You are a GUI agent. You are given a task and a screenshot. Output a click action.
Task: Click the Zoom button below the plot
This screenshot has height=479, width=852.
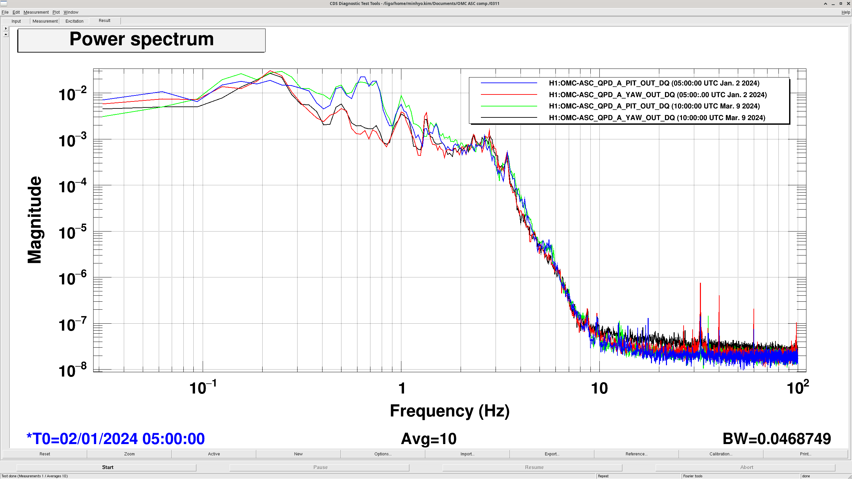point(129,454)
